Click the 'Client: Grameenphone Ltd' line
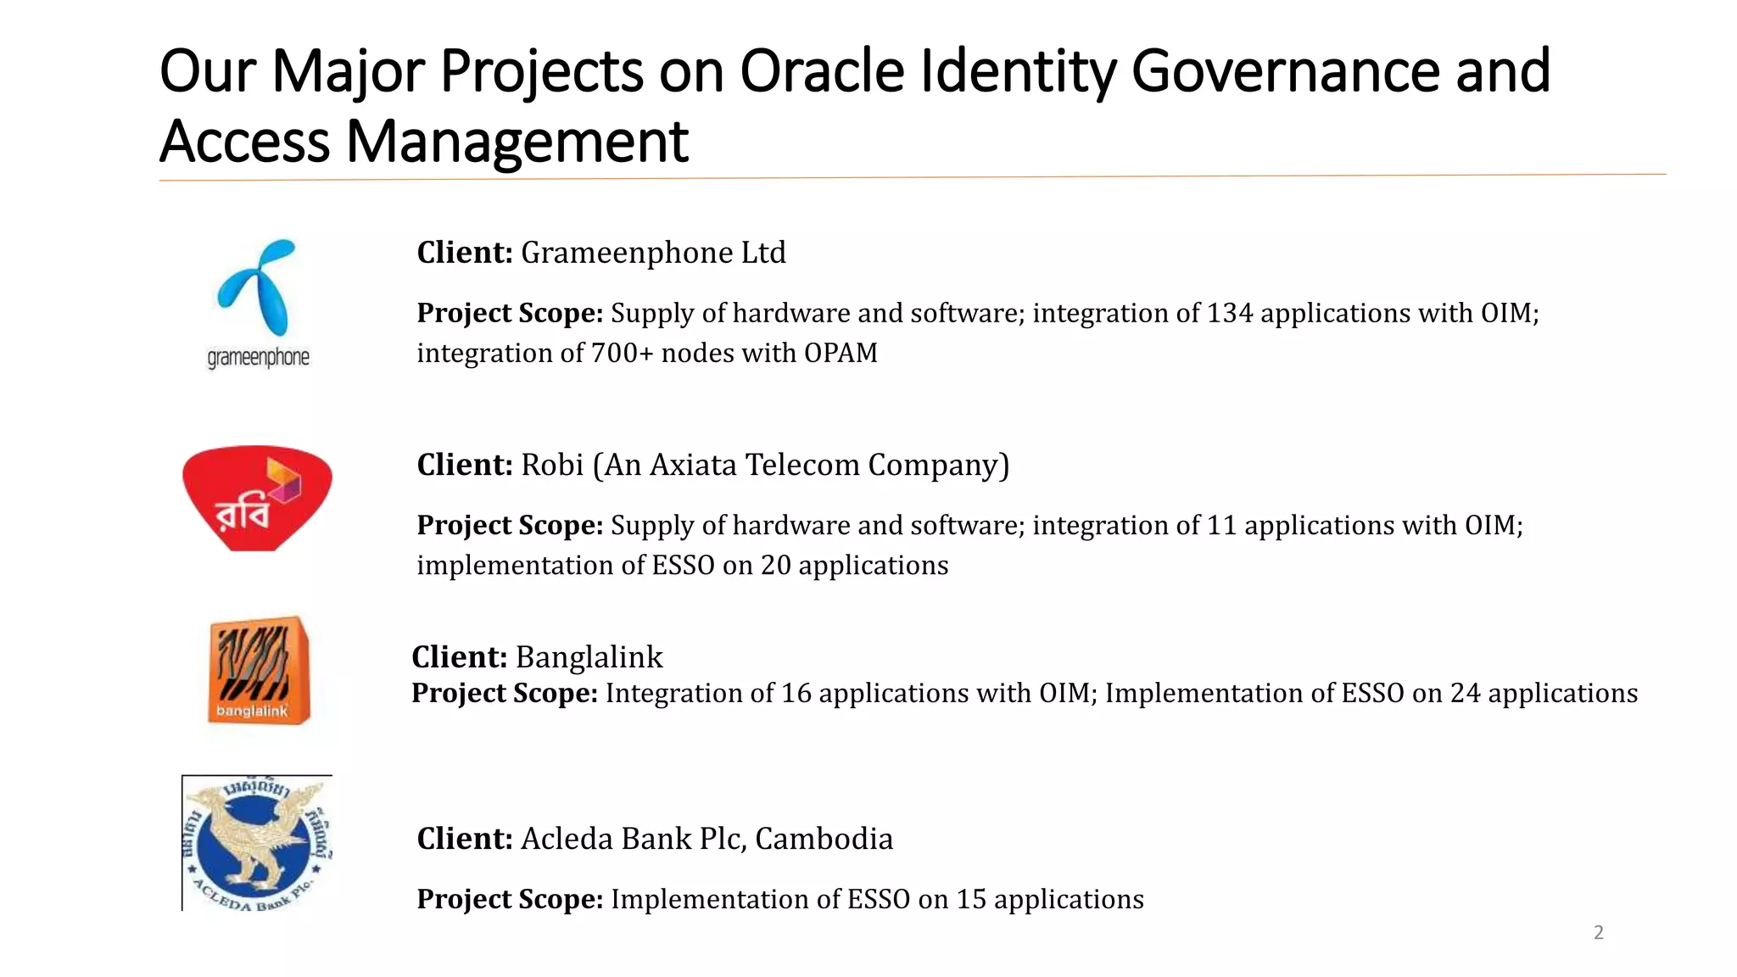 pyautogui.click(x=600, y=253)
